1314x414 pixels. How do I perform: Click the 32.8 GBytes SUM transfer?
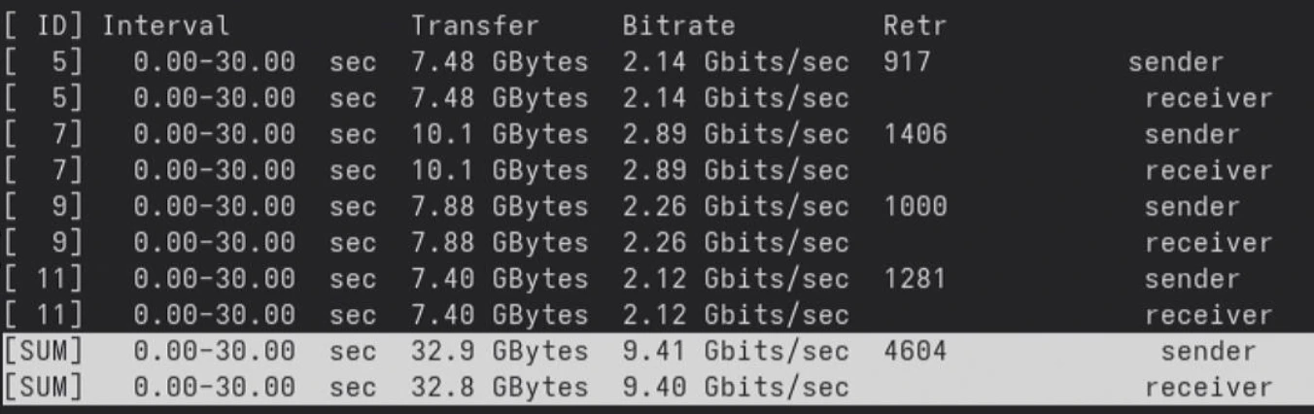tap(500, 387)
